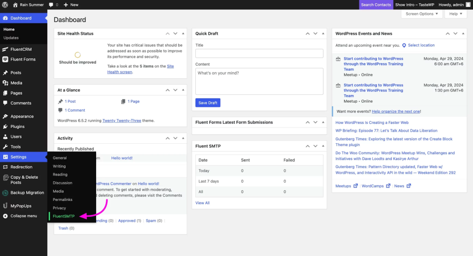
Task: Move the Quick Draft widget down
Action: pos(315,34)
